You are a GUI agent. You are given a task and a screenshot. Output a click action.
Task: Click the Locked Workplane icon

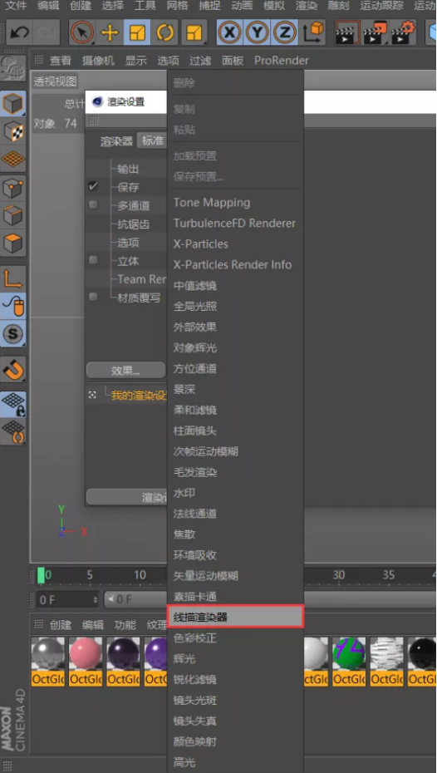(13, 404)
